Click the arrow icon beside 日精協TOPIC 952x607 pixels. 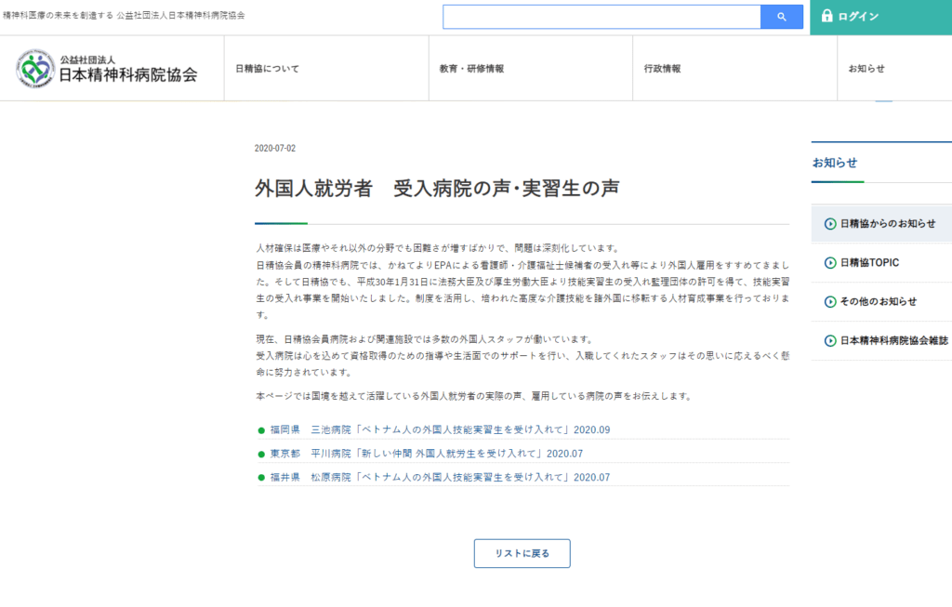click(x=829, y=263)
